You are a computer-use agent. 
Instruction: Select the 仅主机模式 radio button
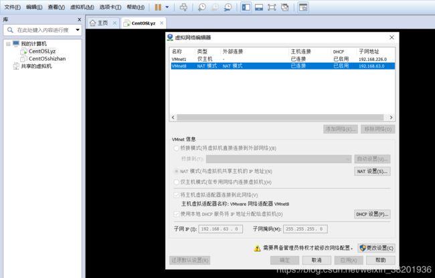tap(176, 182)
